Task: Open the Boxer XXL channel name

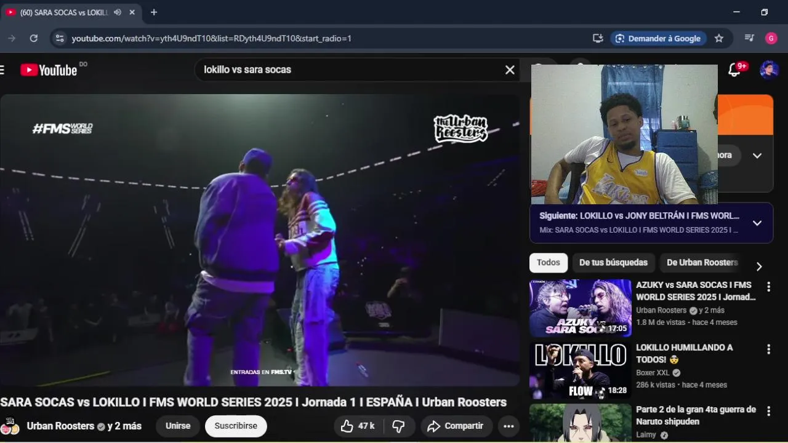Action: pos(653,373)
